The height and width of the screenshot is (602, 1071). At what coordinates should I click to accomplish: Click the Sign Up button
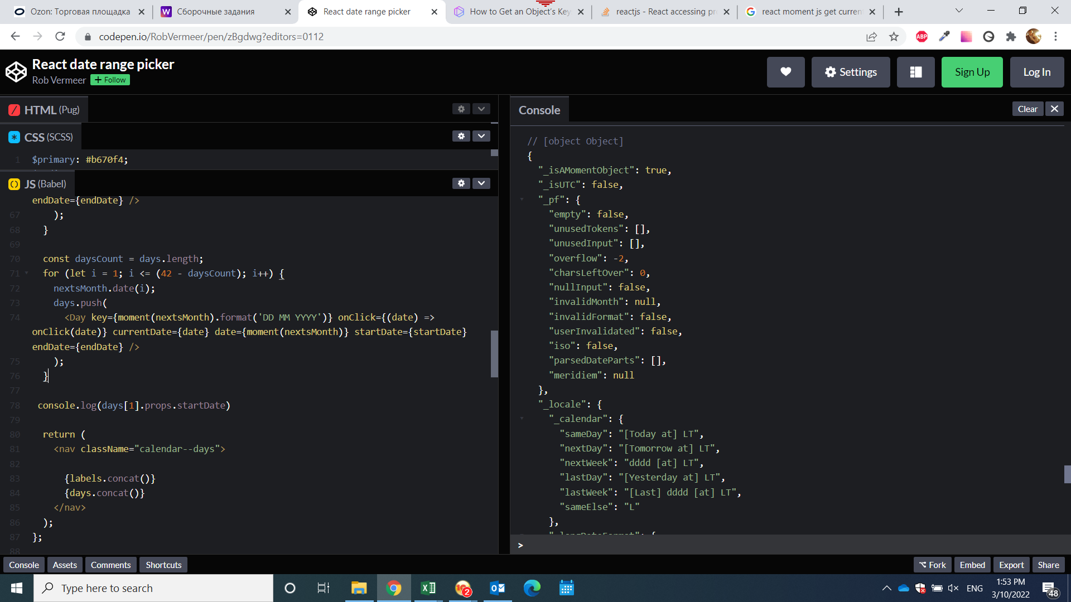pos(972,71)
